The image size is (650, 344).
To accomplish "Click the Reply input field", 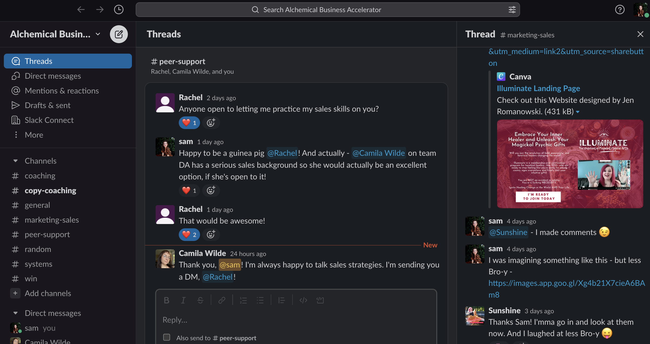I will 296,320.
